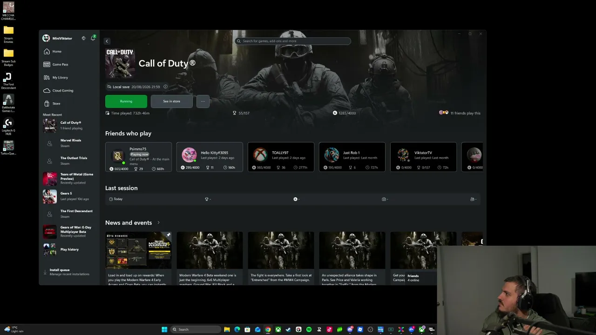Click the taskbar Search box
The height and width of the screenshot is (335, 596).
point(195,329)
